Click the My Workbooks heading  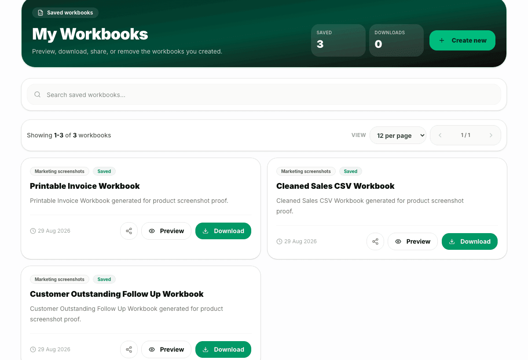tap(90, 34)
